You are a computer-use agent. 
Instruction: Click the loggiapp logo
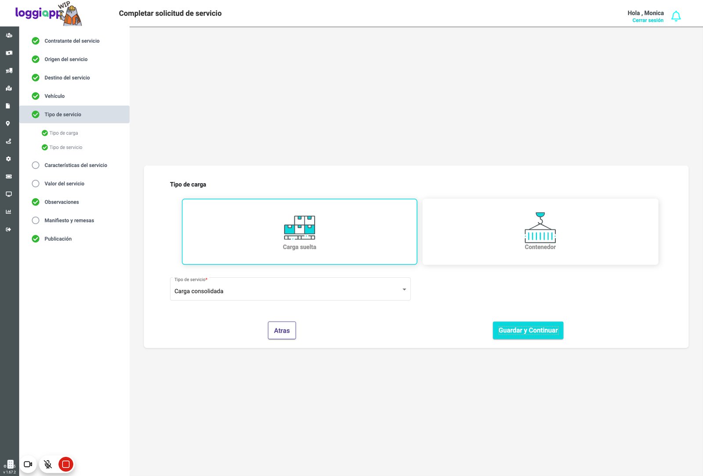48,14
